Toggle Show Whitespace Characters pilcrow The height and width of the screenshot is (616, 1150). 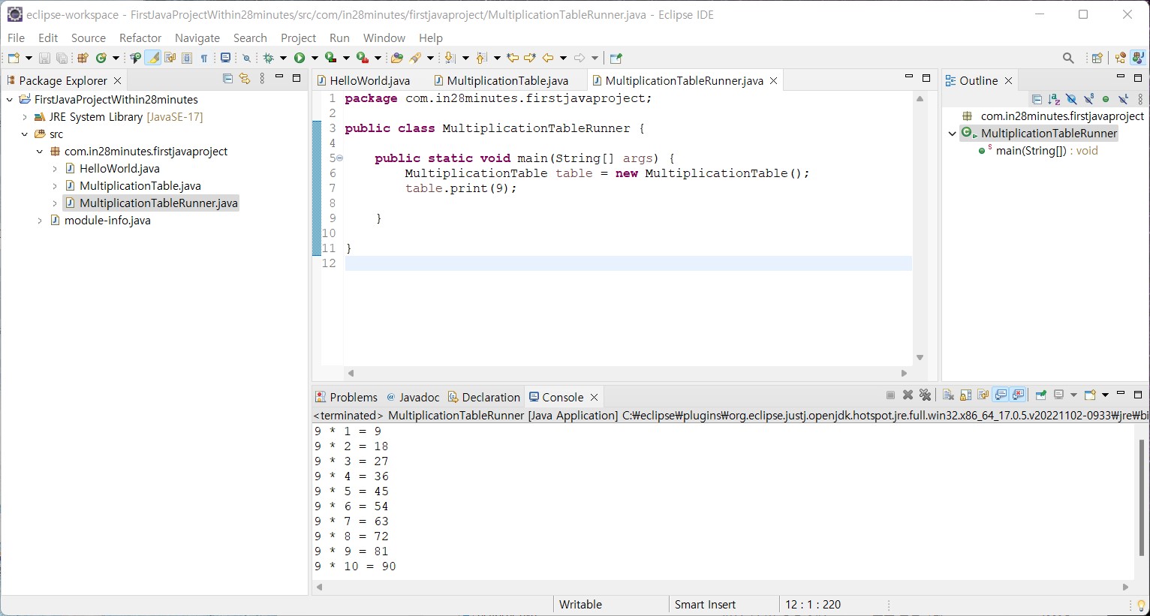[x=203, y=58]
